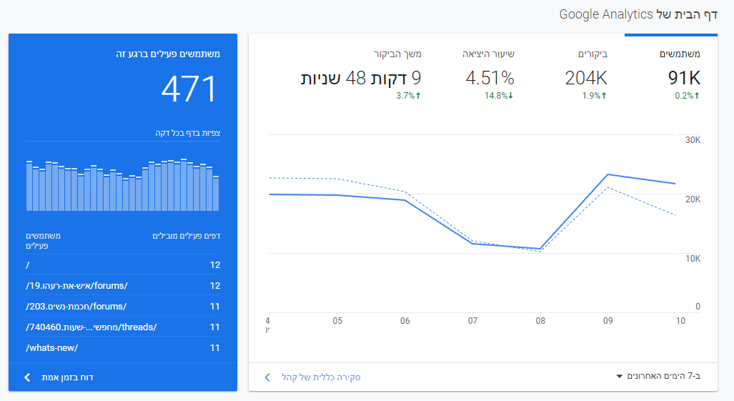Select the threads 740460 page row
The image size is (734, 401).
123,327
